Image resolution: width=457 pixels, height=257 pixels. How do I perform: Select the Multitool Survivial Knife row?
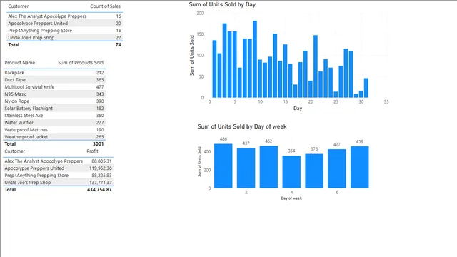54,87
